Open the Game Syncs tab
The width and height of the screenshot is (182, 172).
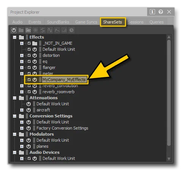coord(86,22)
